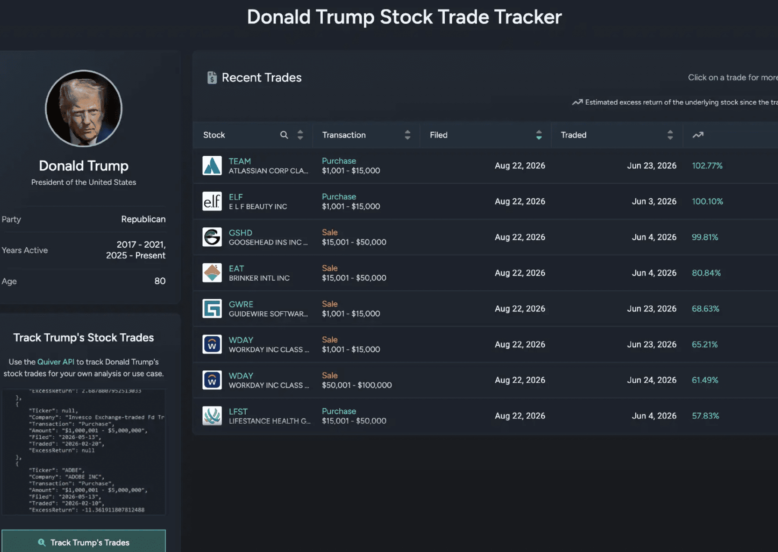Open the Stock column search icon
778x552 pixels.
tap(284, 135)
